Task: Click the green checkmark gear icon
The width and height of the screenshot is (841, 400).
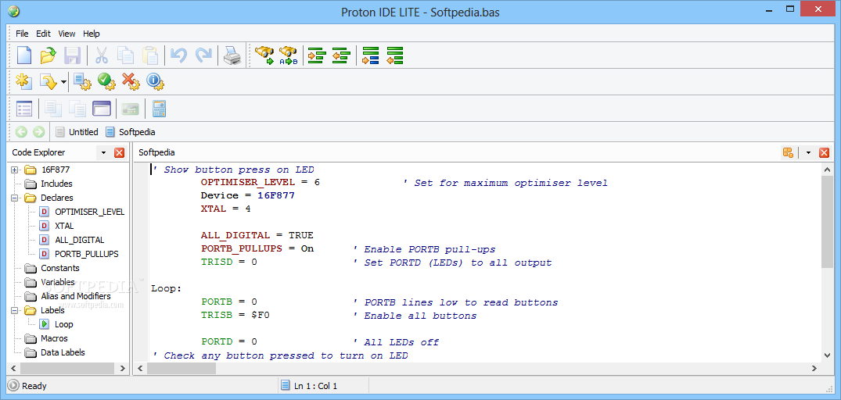Action: coord(106,81)
